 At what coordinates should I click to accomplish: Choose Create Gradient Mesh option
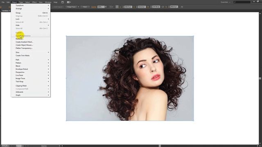coord(31,42)
